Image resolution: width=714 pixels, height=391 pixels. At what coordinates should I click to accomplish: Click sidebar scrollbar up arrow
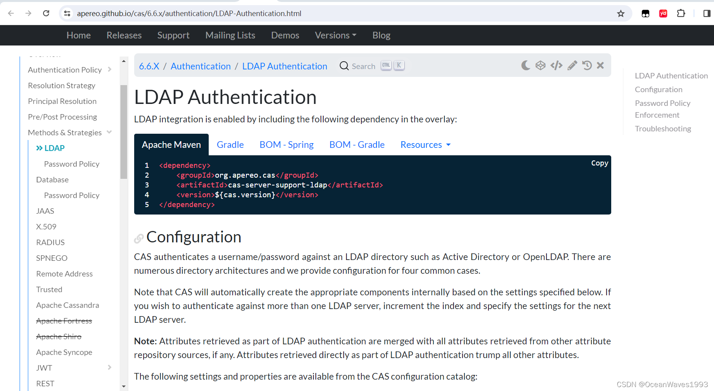[x=124, y=61]
